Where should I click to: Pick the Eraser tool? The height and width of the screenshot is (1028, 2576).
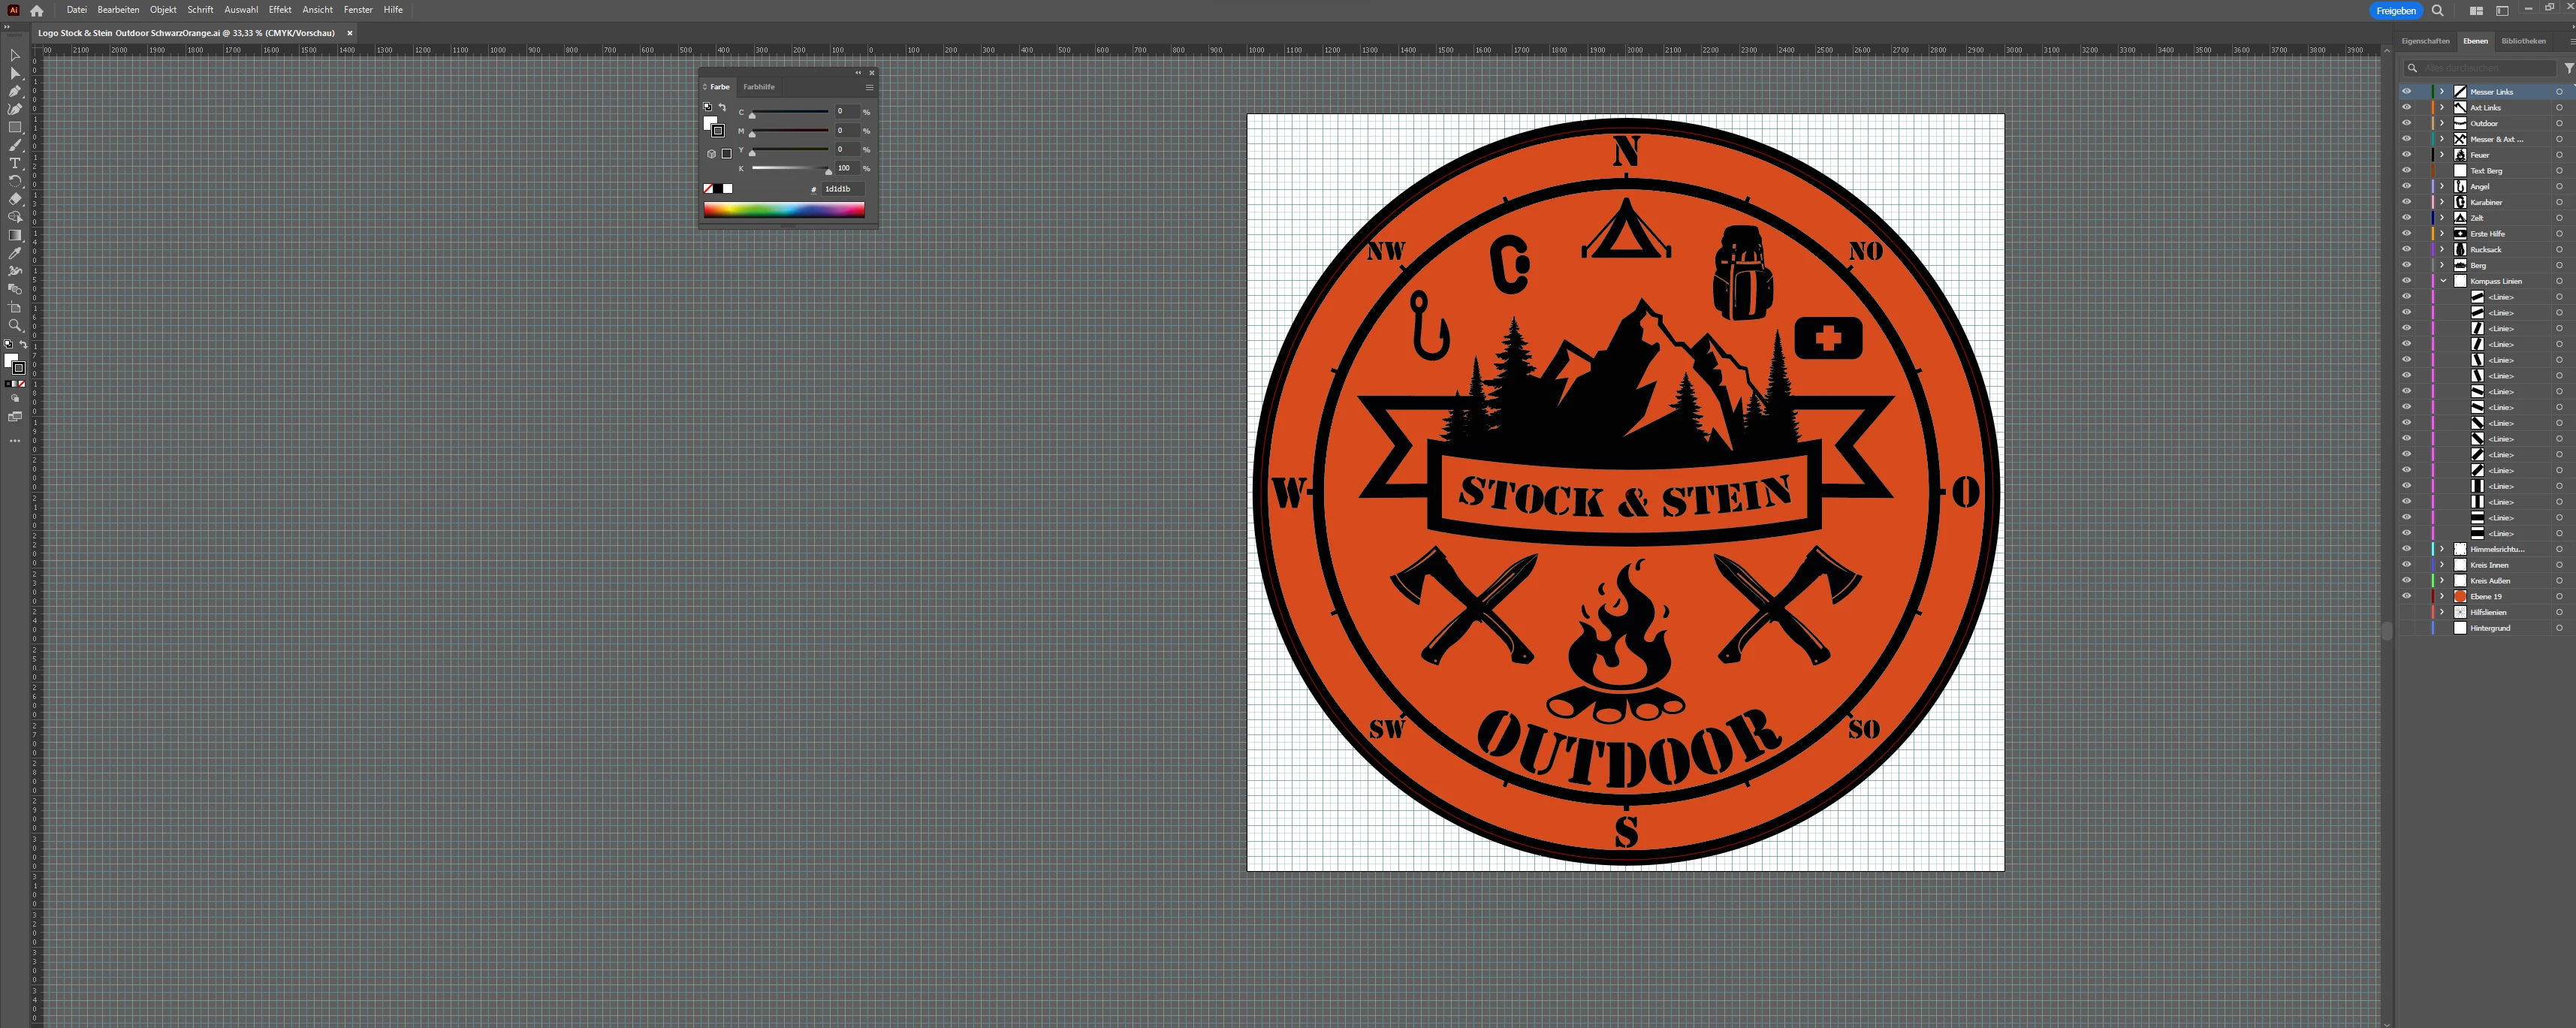pos(15,199)
